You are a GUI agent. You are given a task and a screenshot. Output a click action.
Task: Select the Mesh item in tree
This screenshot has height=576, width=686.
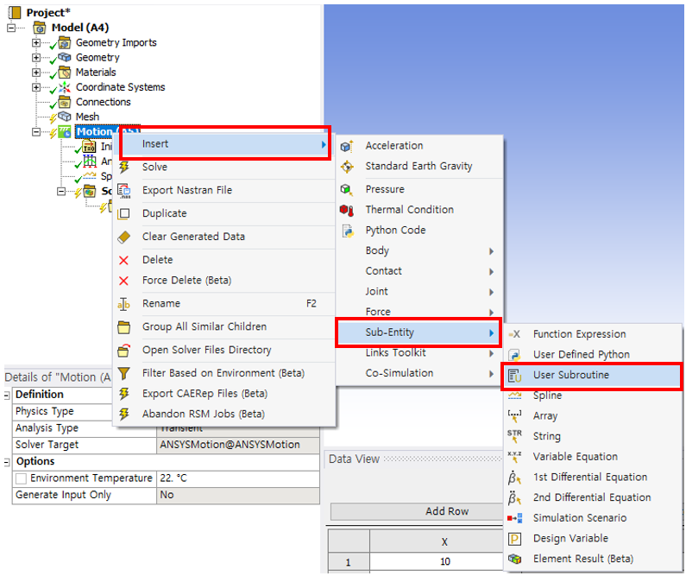click(x=87, y=117)
